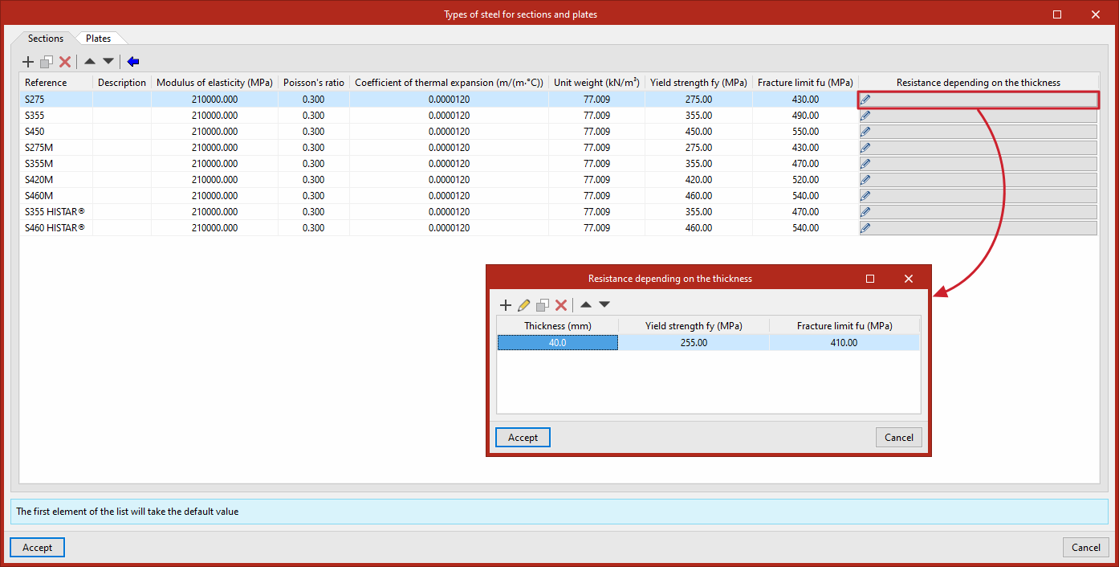Click the Modulus of elasticity column header
This screenshot has width=1119, height=567.
click(x=214, y=83)
